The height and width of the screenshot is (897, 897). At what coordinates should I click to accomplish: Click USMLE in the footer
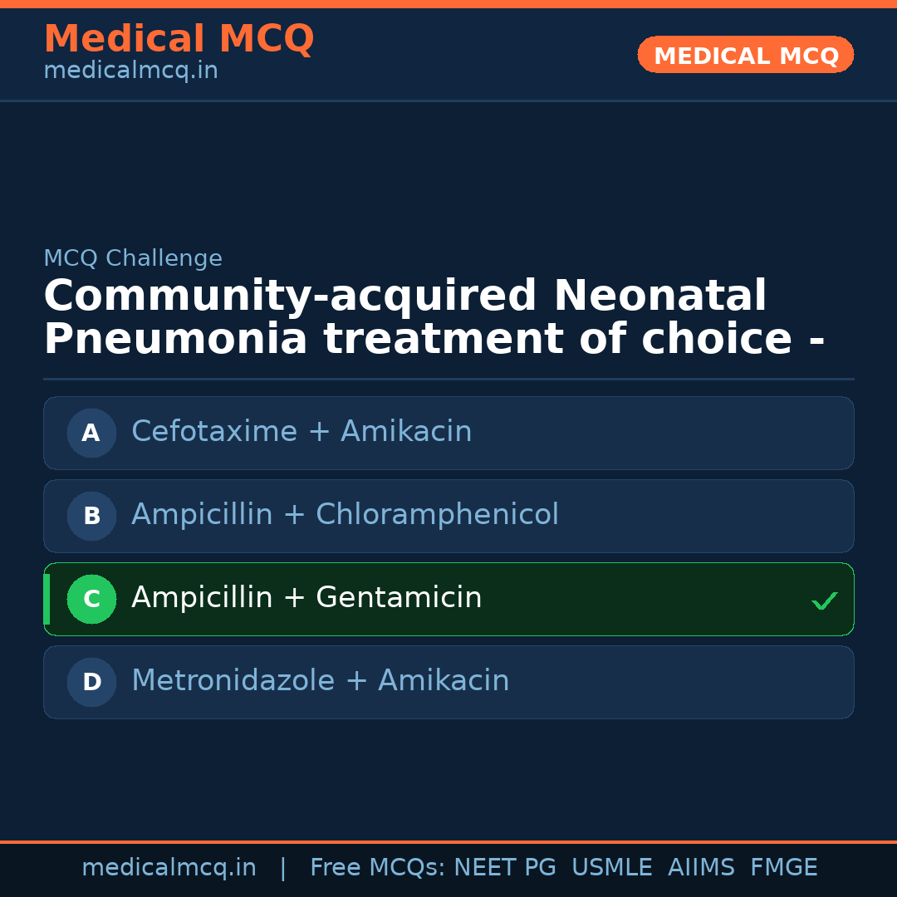pos(611,868)
